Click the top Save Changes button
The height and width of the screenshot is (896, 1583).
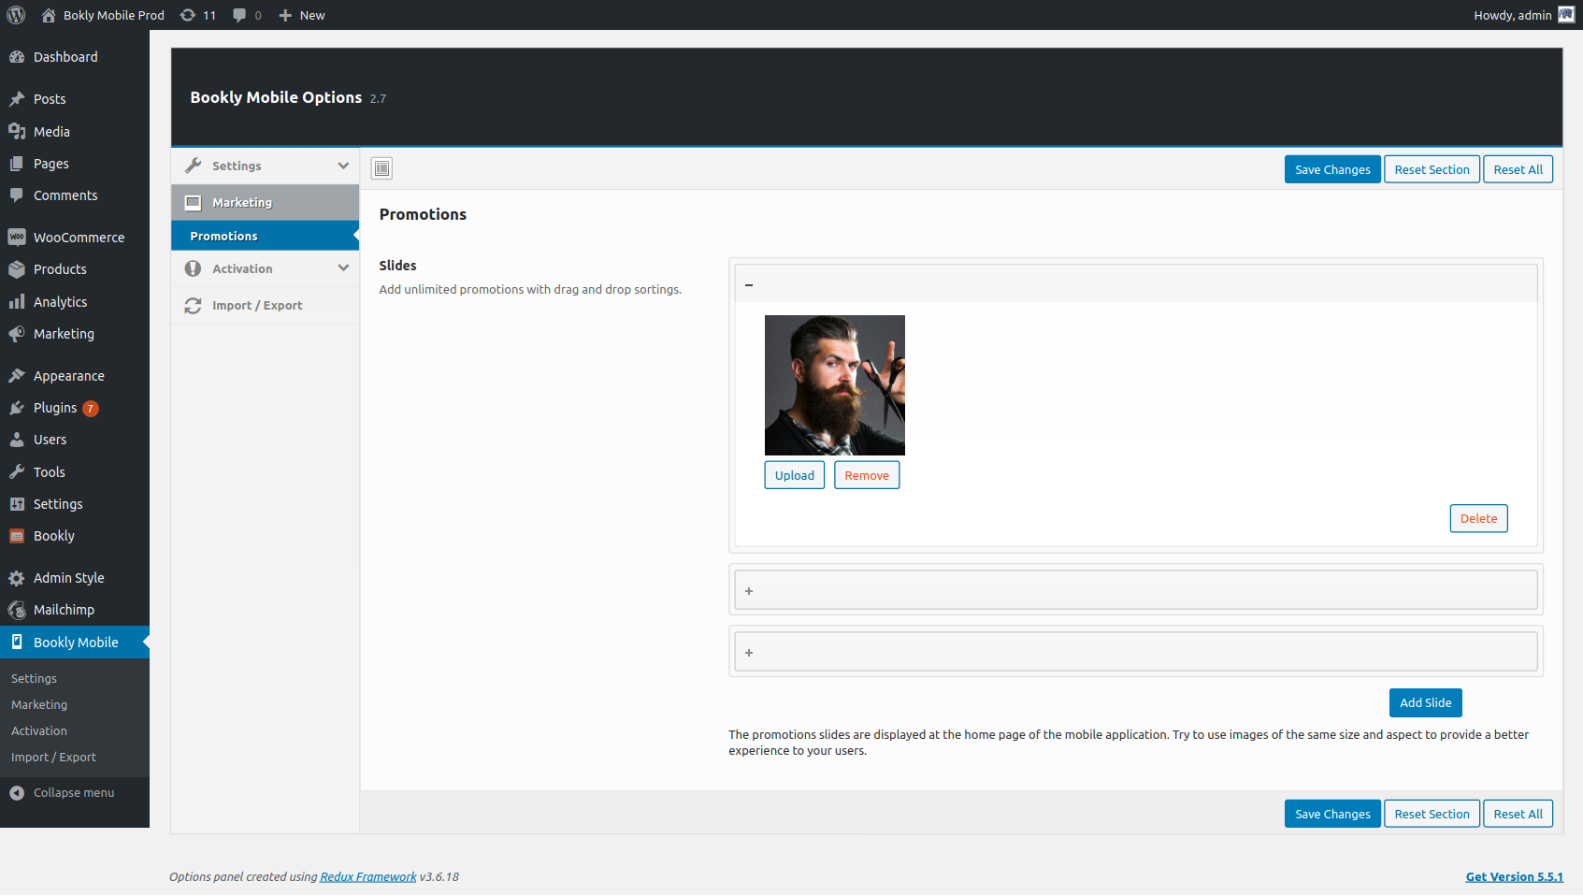coord(1332,169)
